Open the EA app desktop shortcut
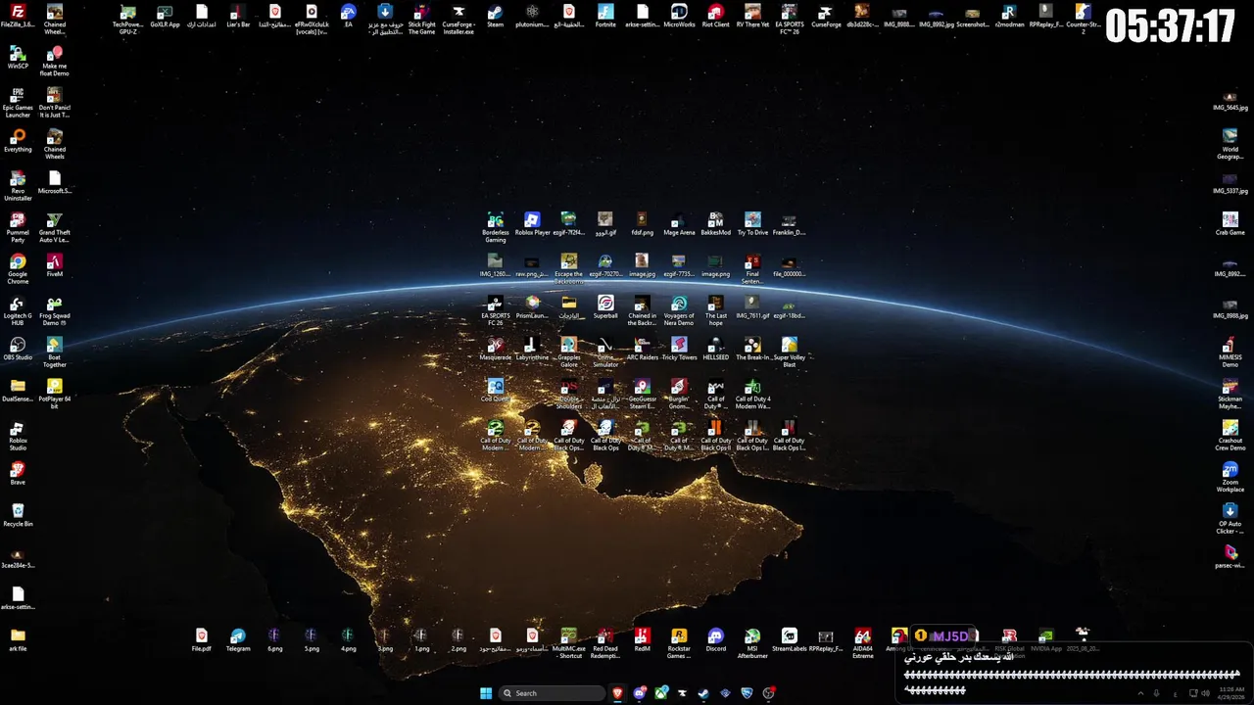 tap(348, 16)
